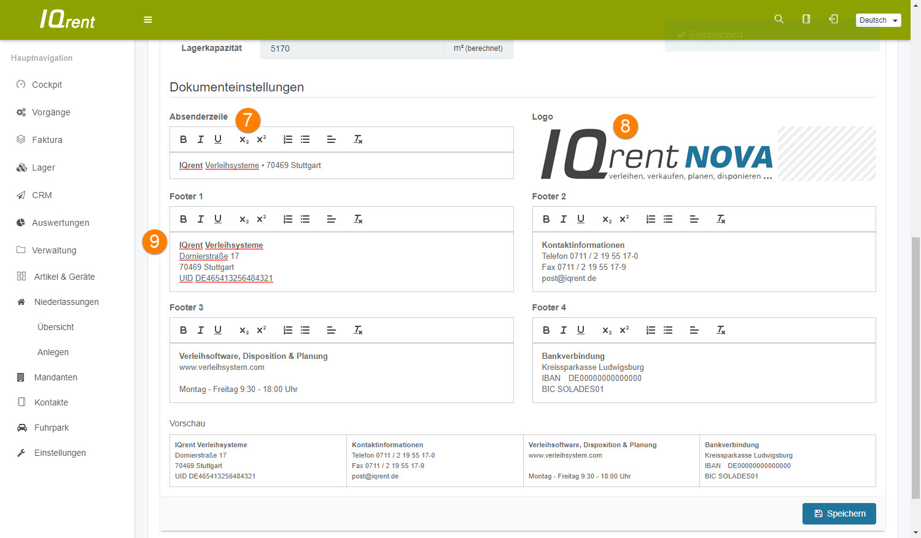Viewport: 921px width, 538px height.
Task: Click the logout icon in the header
Action: (x=833, y=19)
